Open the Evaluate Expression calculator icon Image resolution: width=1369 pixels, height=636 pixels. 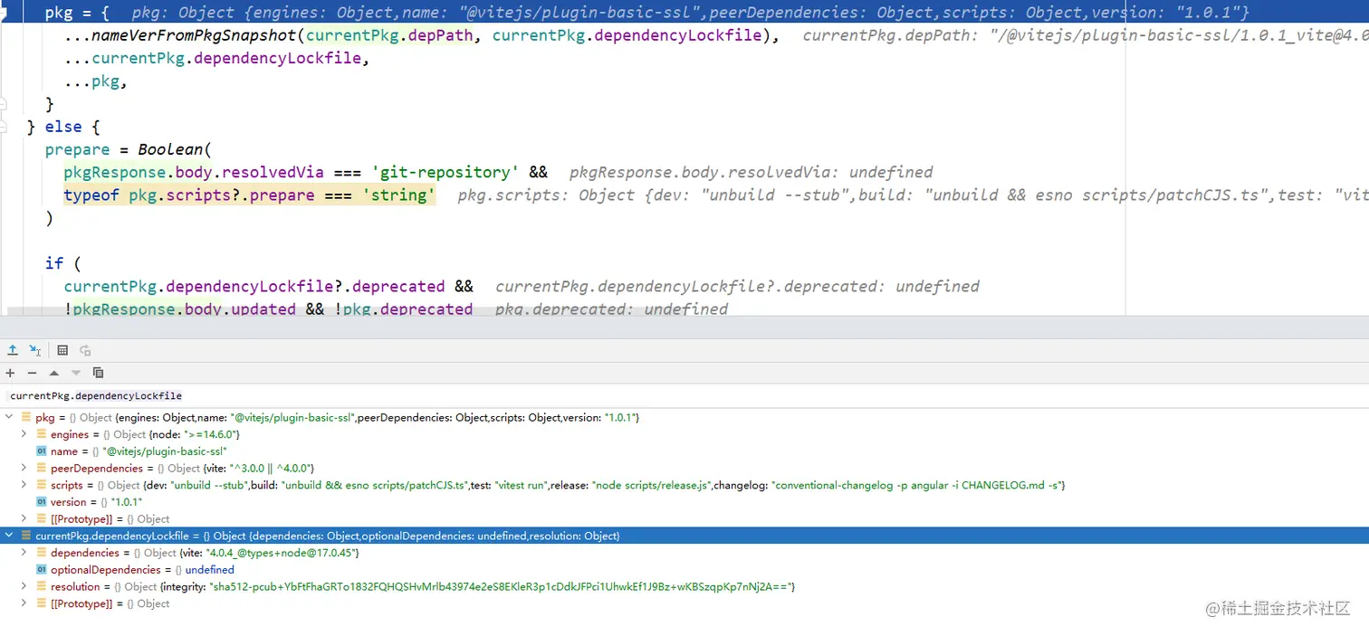tap(62, 350)
